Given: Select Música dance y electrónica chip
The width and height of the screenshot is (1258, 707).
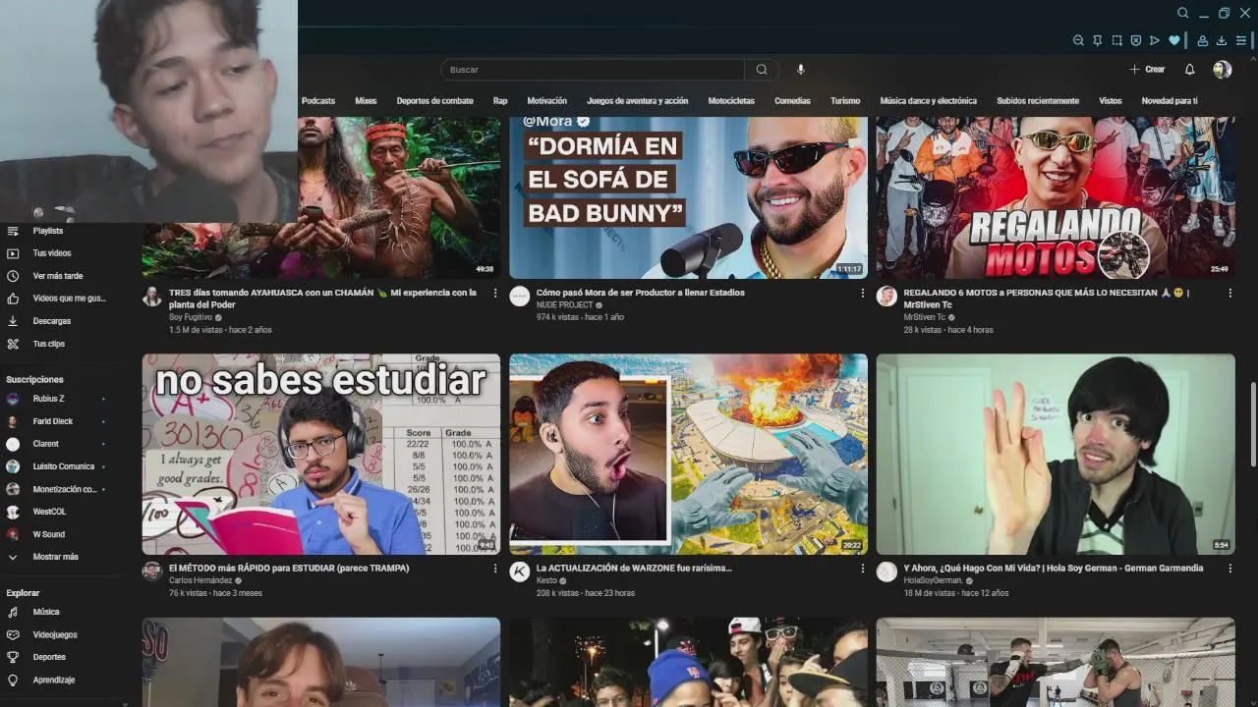Looking at the screenshot, I should tap(928, 100).
